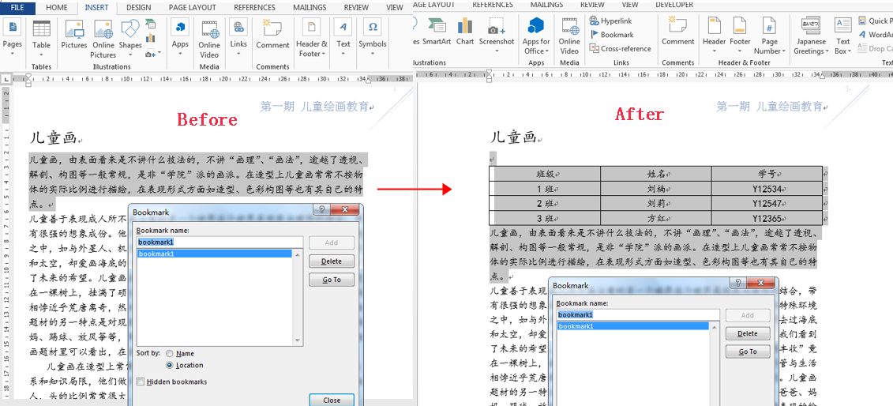
Task: Click Go To in Before Bookmark dialog
Action: coord(332,280)
